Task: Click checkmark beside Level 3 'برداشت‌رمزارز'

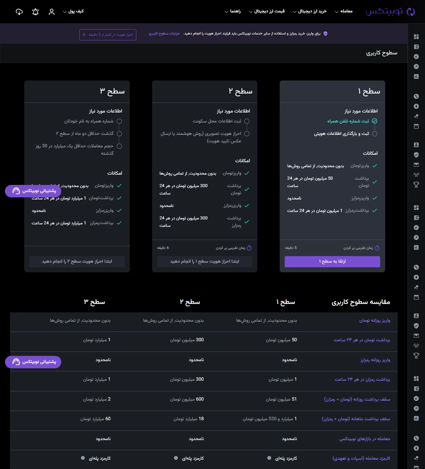Action: tap(119, 223)
